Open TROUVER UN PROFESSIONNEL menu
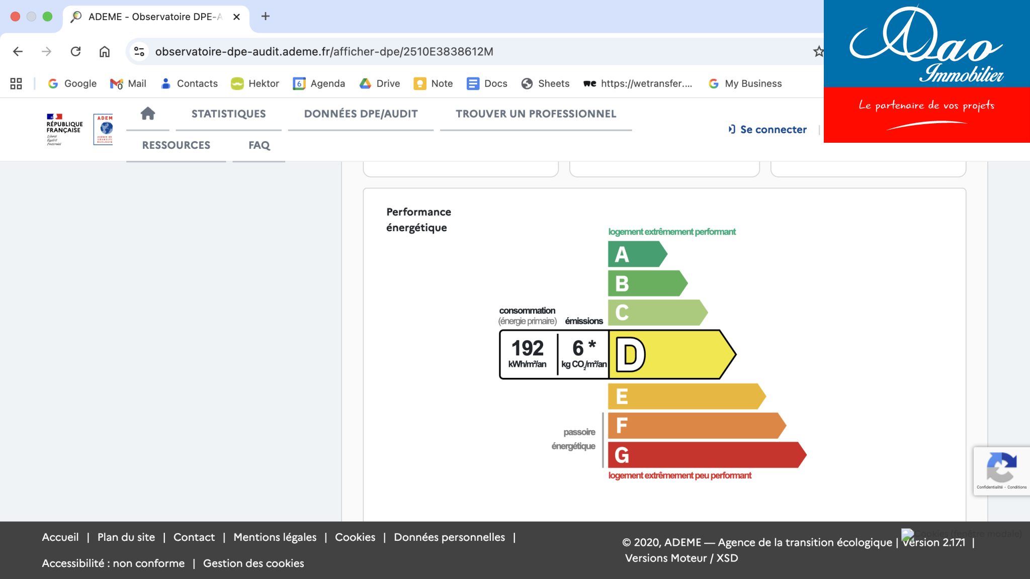 (x=536, y=114)
